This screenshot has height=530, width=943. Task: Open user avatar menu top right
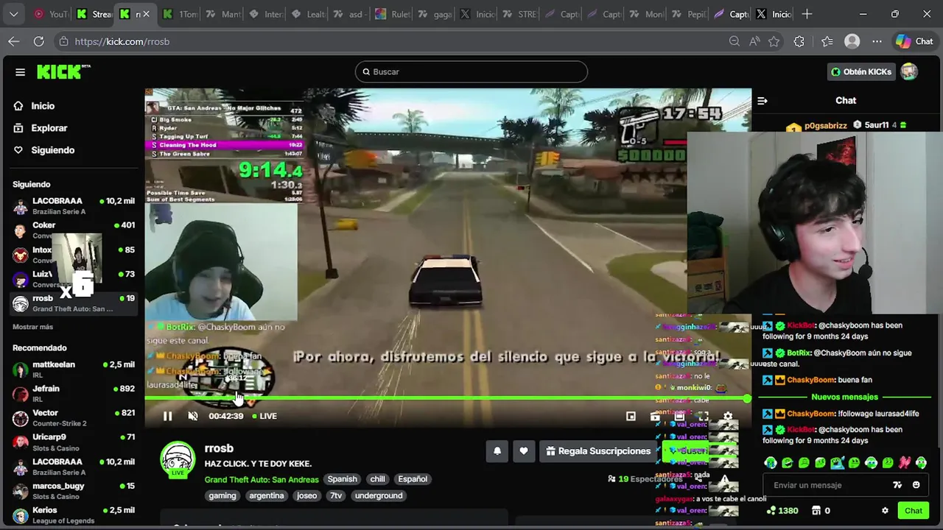click(909, 71)
